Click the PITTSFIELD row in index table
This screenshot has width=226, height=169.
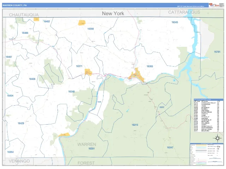click(207, 107)
